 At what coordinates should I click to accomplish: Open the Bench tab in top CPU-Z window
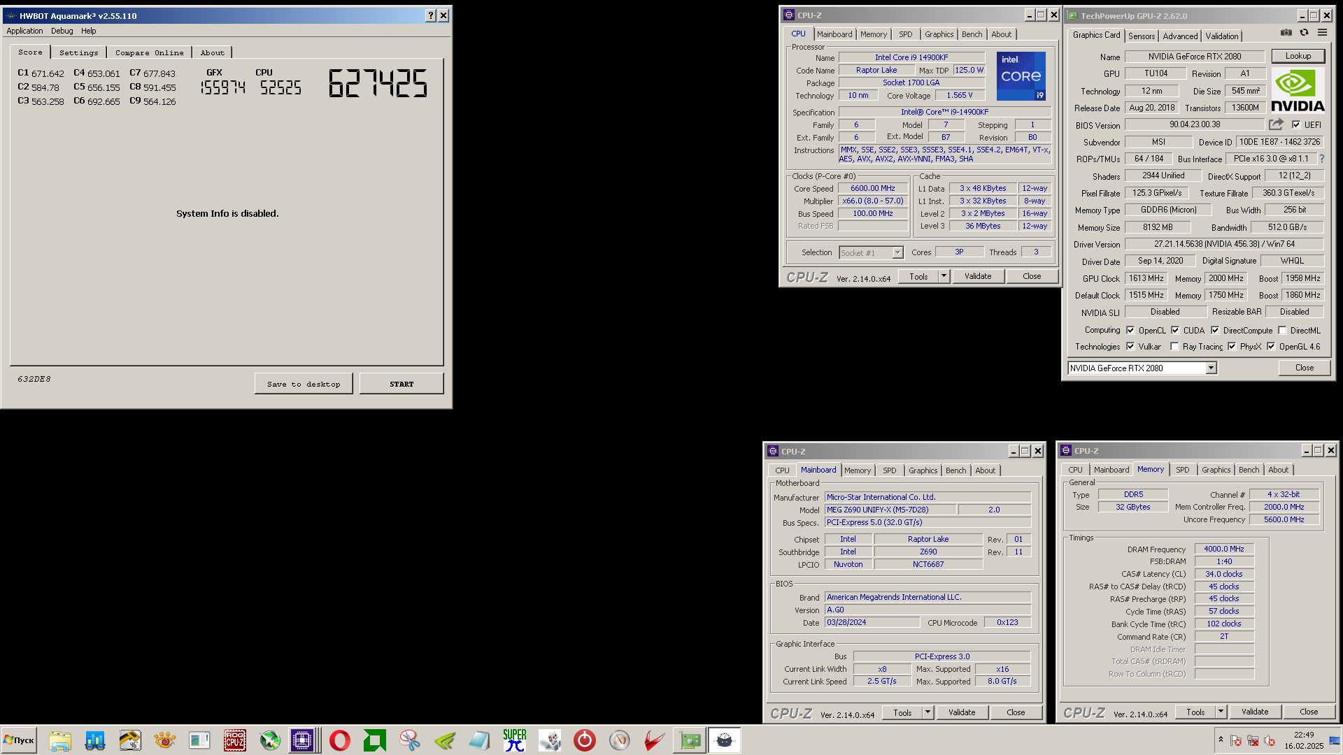972,34
